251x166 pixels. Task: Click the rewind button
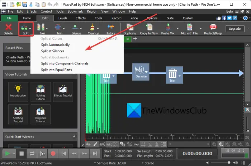point(74,154)
